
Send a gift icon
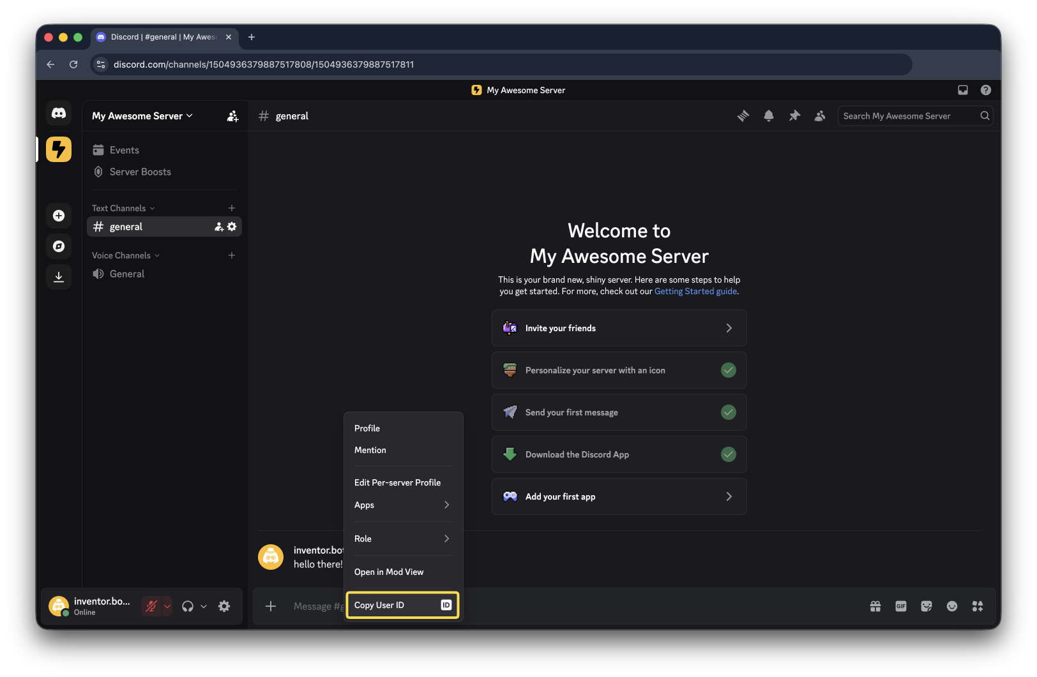[x=875, y=606]
